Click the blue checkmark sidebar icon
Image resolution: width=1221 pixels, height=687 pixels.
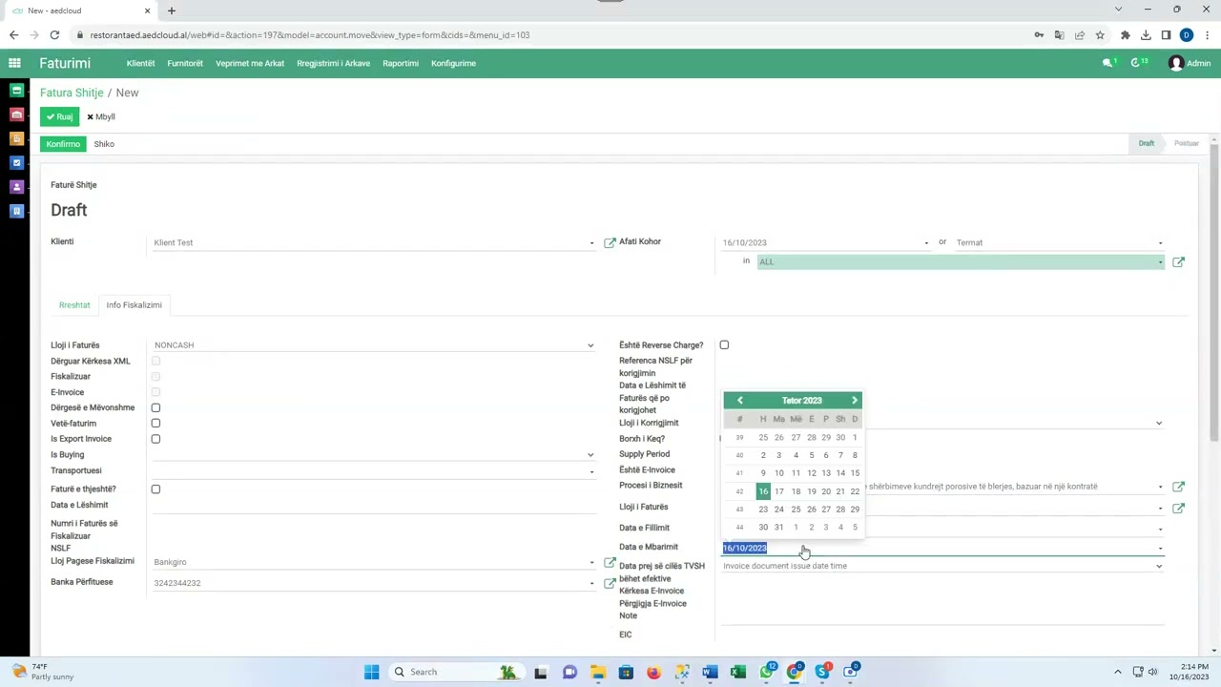pyautogui.click(x=16, y=163)
